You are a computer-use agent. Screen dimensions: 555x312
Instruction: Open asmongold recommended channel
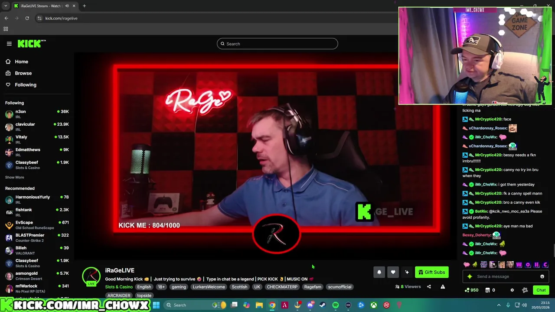point(37,276)
